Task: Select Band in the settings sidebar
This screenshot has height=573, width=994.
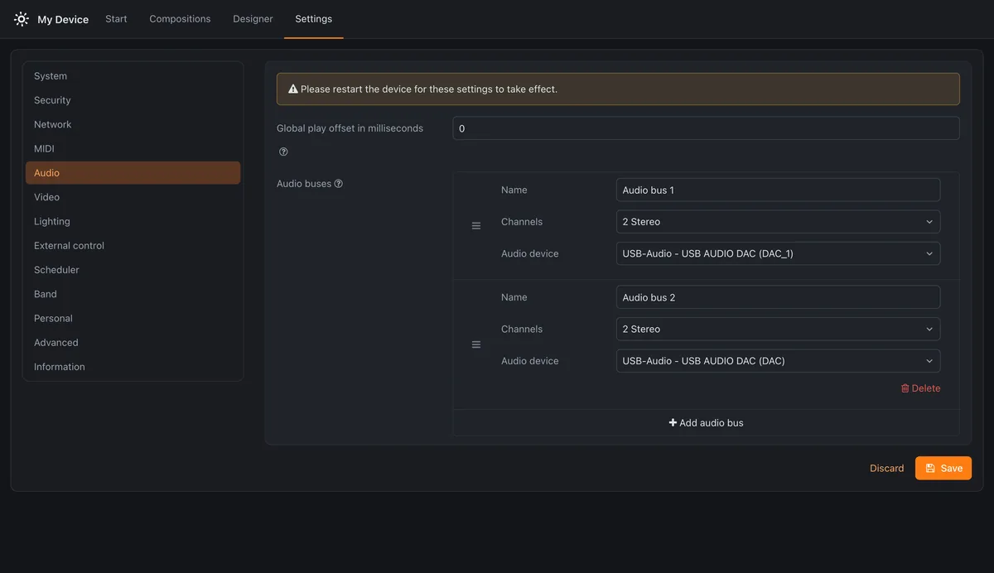Action: (x=133, y=294)
